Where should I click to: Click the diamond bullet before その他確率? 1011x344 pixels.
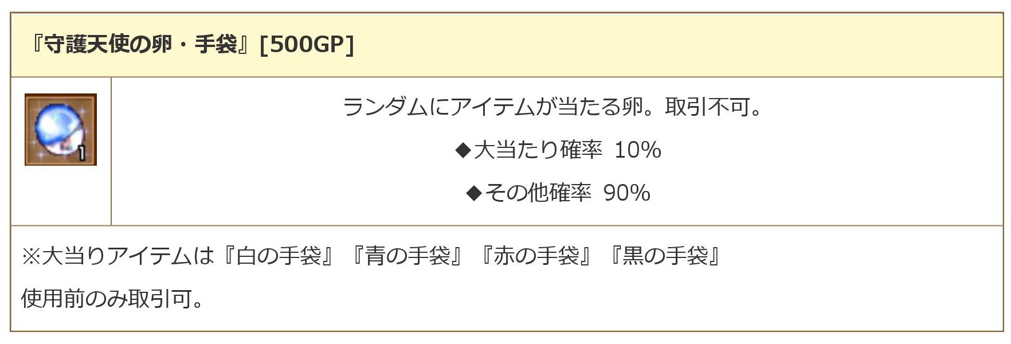pos(474,193)
